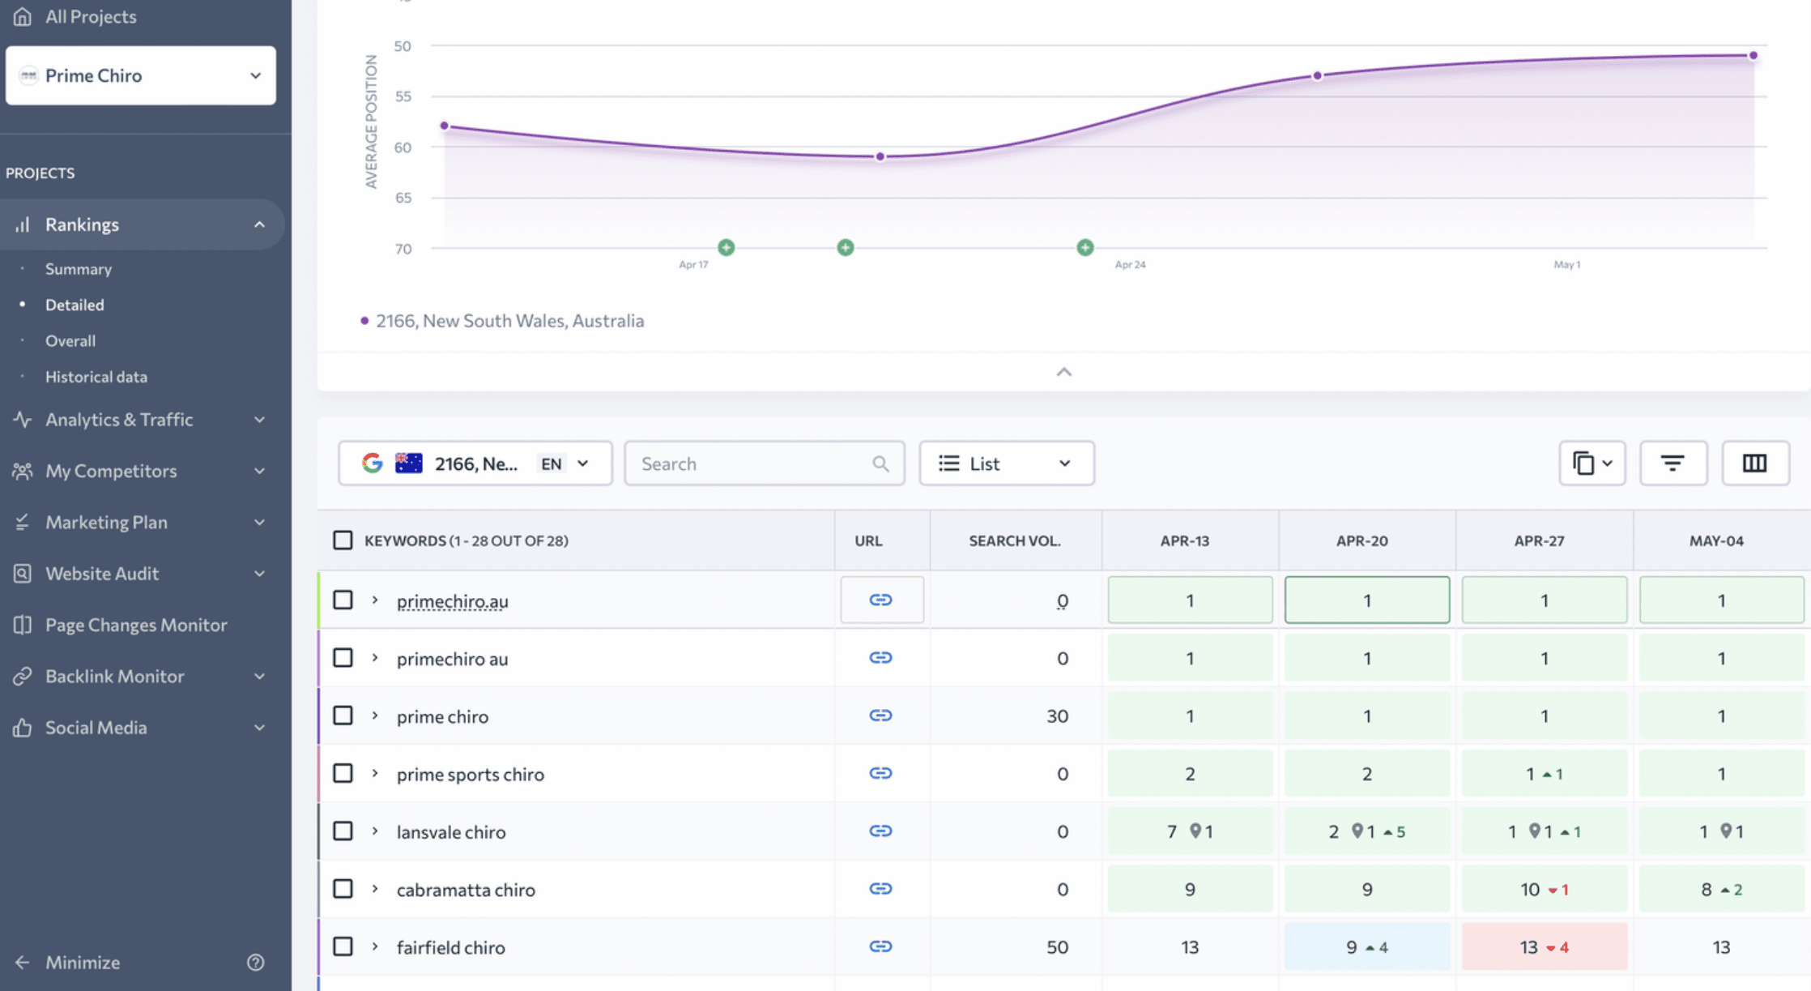Viewport: 1811px width, 991px height.
Task: Click the primechiro.au keyword link
Action: click(453, 601)
